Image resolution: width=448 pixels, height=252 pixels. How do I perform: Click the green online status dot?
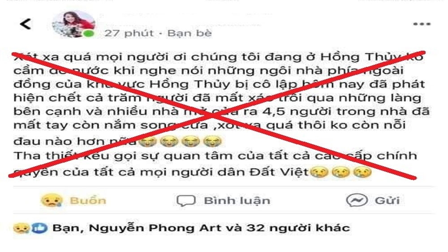89,34
